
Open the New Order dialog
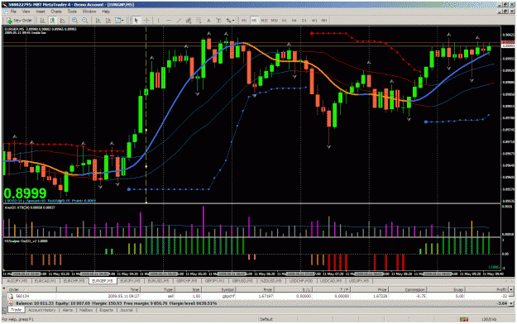[19, 21]
